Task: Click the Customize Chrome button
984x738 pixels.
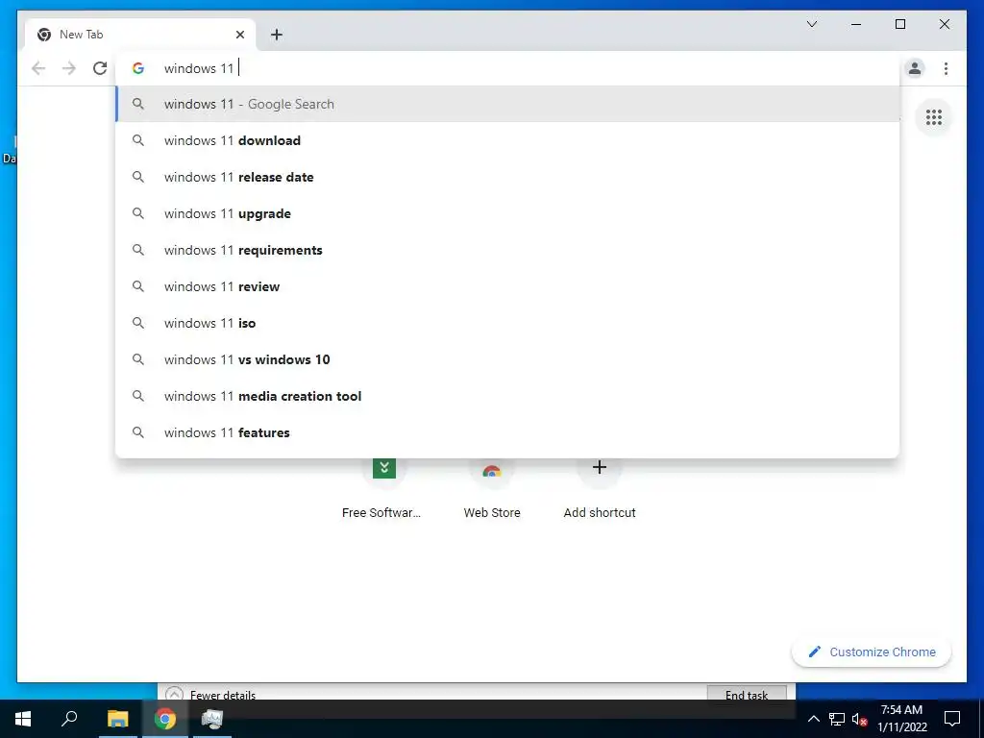Action: pyautogui.click(x=872, y=652)
